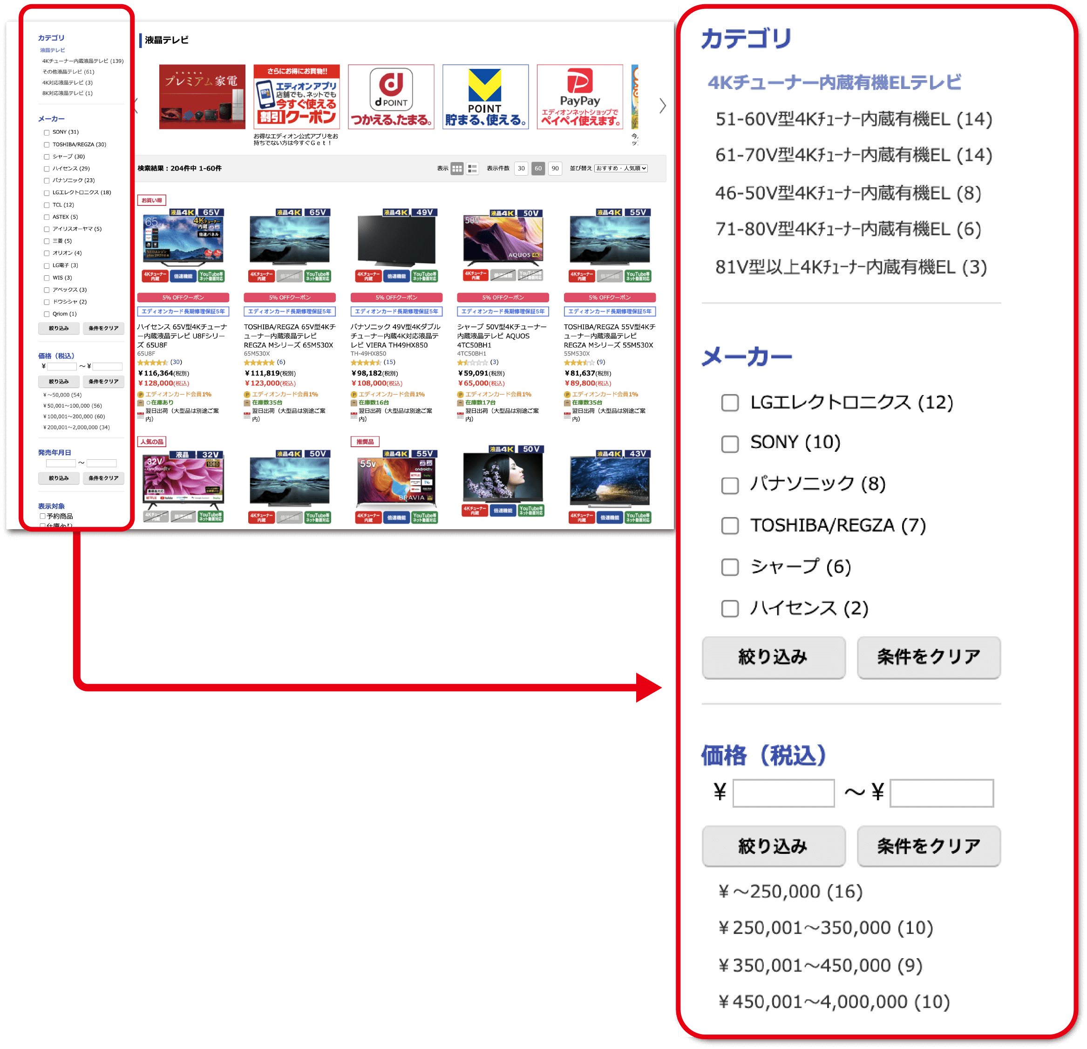Screen dimensions: 1087x1049
Task: Set 表示件数 to 90 items per page
Action: [555, 169]
